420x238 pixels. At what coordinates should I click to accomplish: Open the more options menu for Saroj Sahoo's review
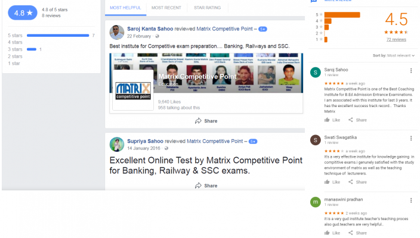[411, 71]
